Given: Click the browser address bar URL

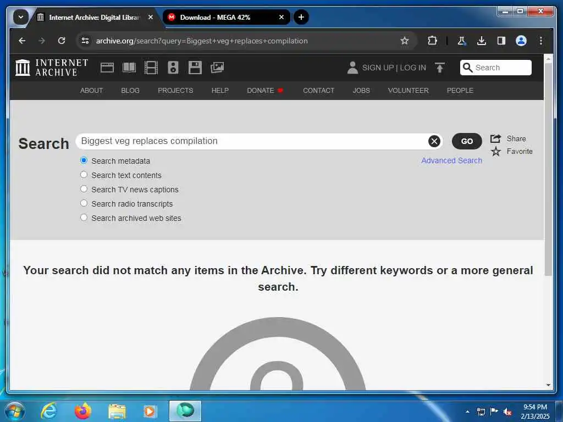Looking at the screenshot, I should [x=202, y=41].
